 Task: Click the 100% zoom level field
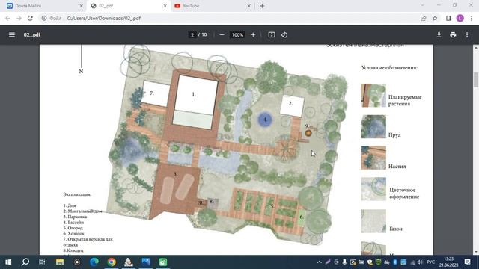(x=237, y=35)
